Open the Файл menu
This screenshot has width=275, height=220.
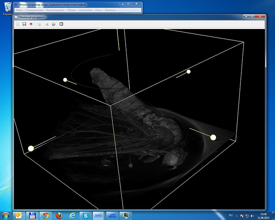click(x=19, y=9)
